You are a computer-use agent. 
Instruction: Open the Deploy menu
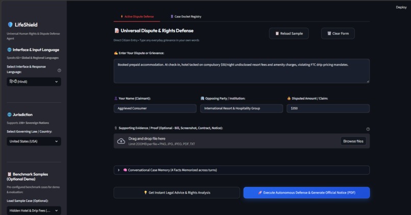click(401, 7)
